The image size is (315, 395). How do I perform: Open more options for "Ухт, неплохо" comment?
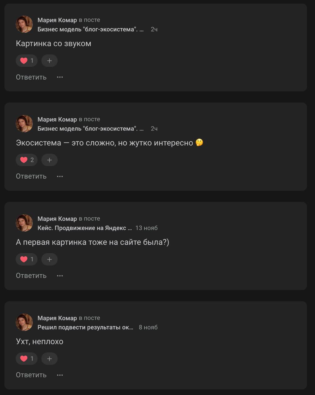[x=60, y=375]
